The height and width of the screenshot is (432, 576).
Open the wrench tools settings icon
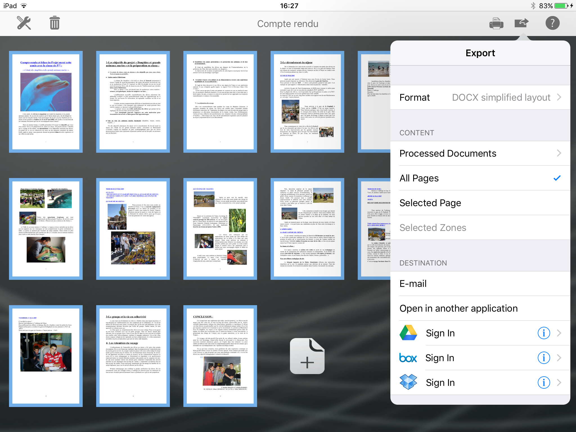pyautogui.click(x=24, y=23)
